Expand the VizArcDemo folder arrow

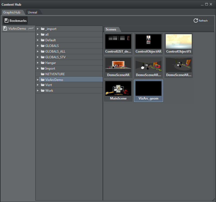38,80
